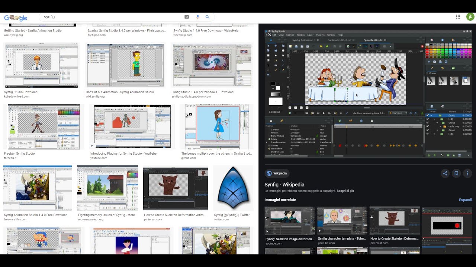476x267 pixels.
Task: Open the large Synfig Studio preview image
Action: coord(368,94)
